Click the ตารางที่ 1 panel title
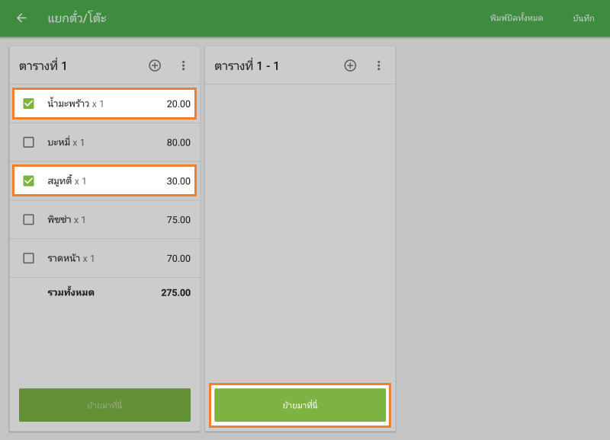 pyautogui.click(x=43, y=66)
